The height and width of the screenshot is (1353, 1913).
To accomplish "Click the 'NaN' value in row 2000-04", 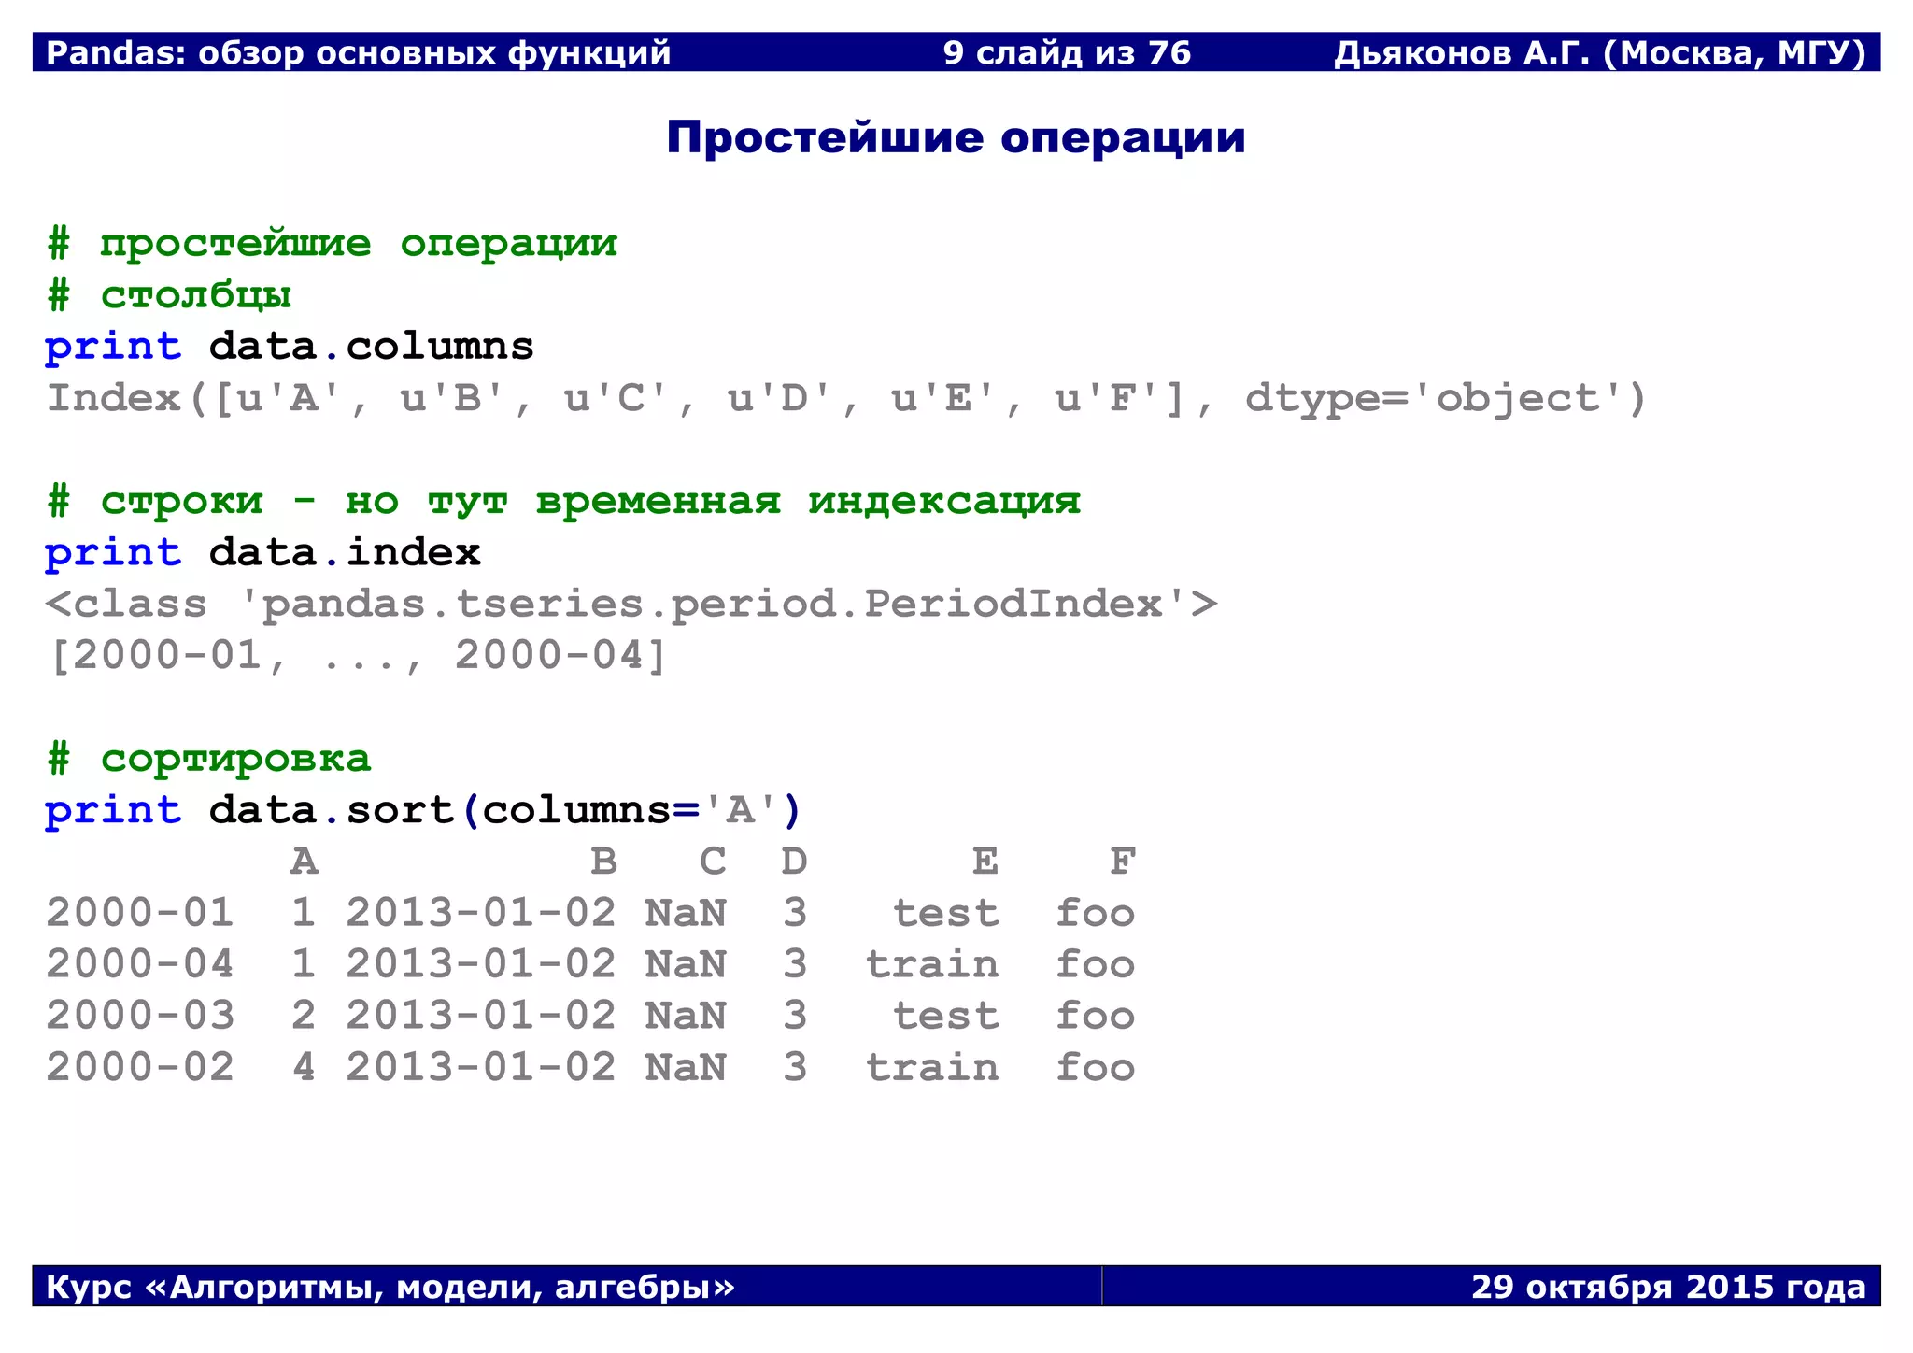I will pyautogui.click(x=686, y=964).
